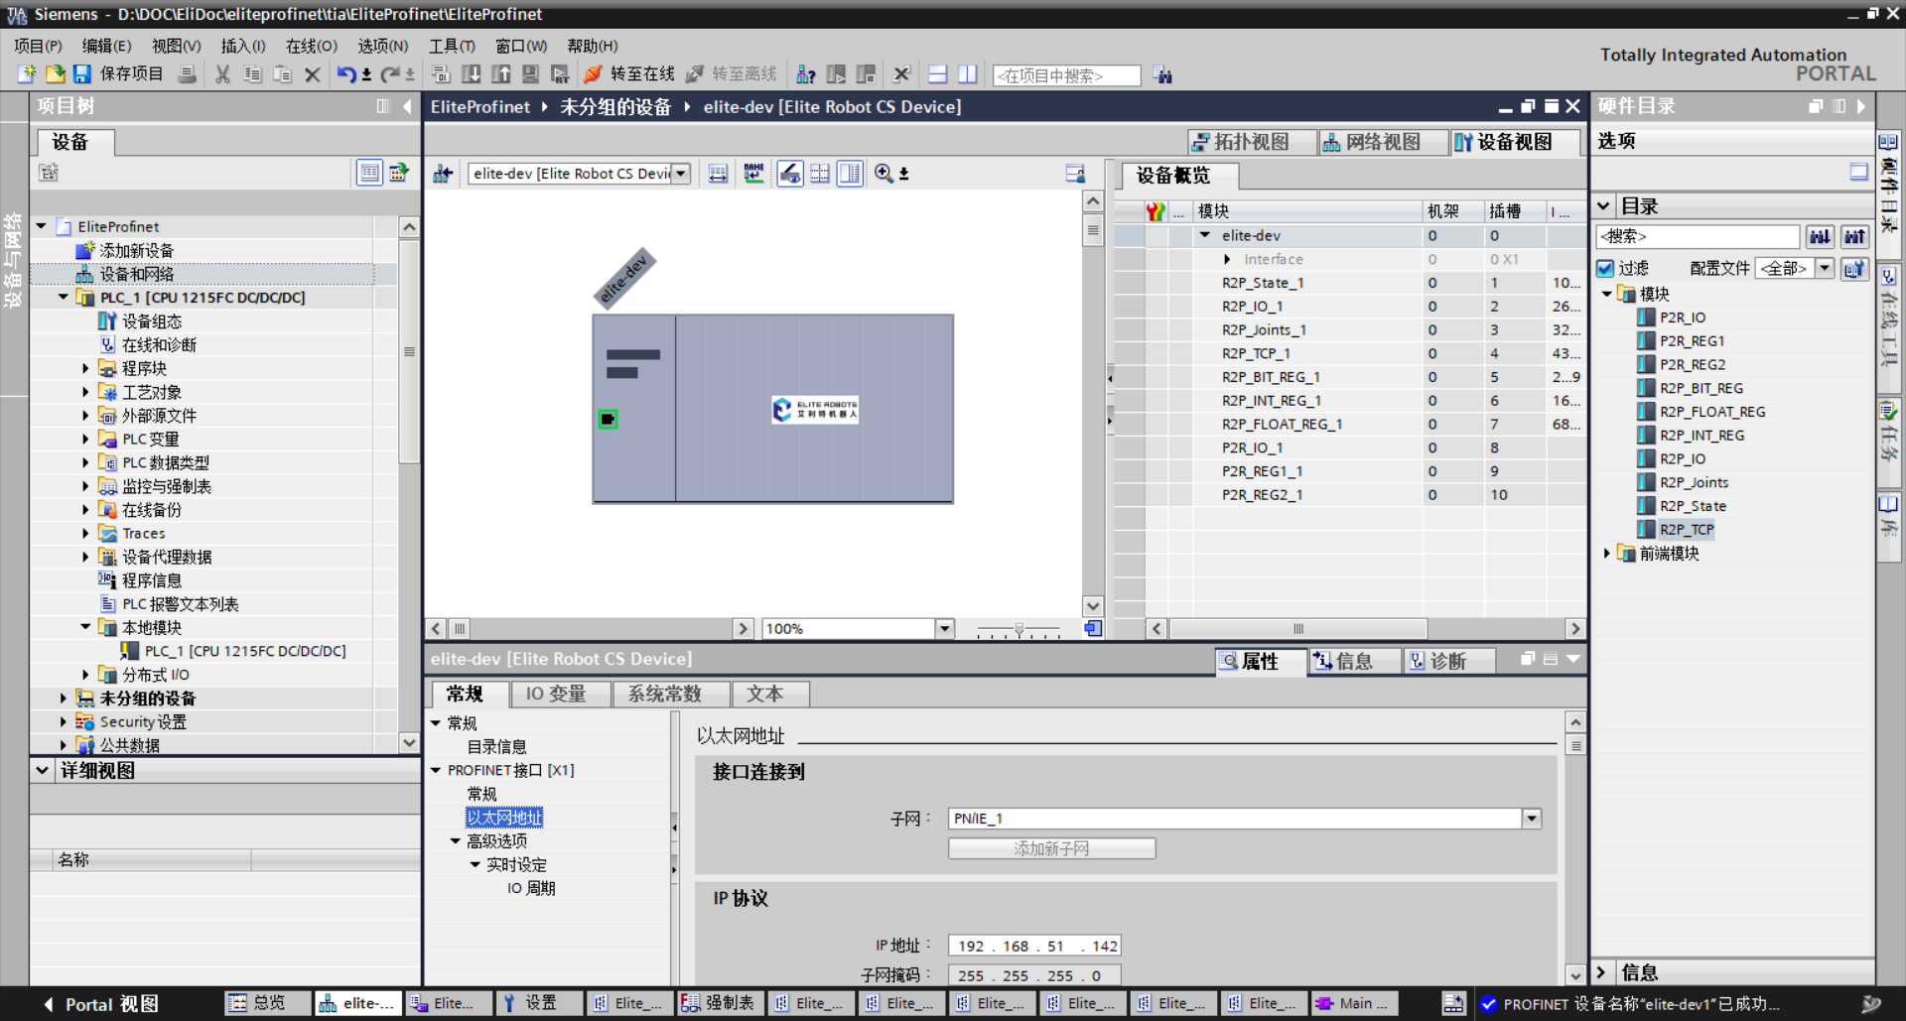Open the 在线(O) menu
The width and height of the screenshot is (1906, 1021).
pyautogui.click(x=311, y=46)
